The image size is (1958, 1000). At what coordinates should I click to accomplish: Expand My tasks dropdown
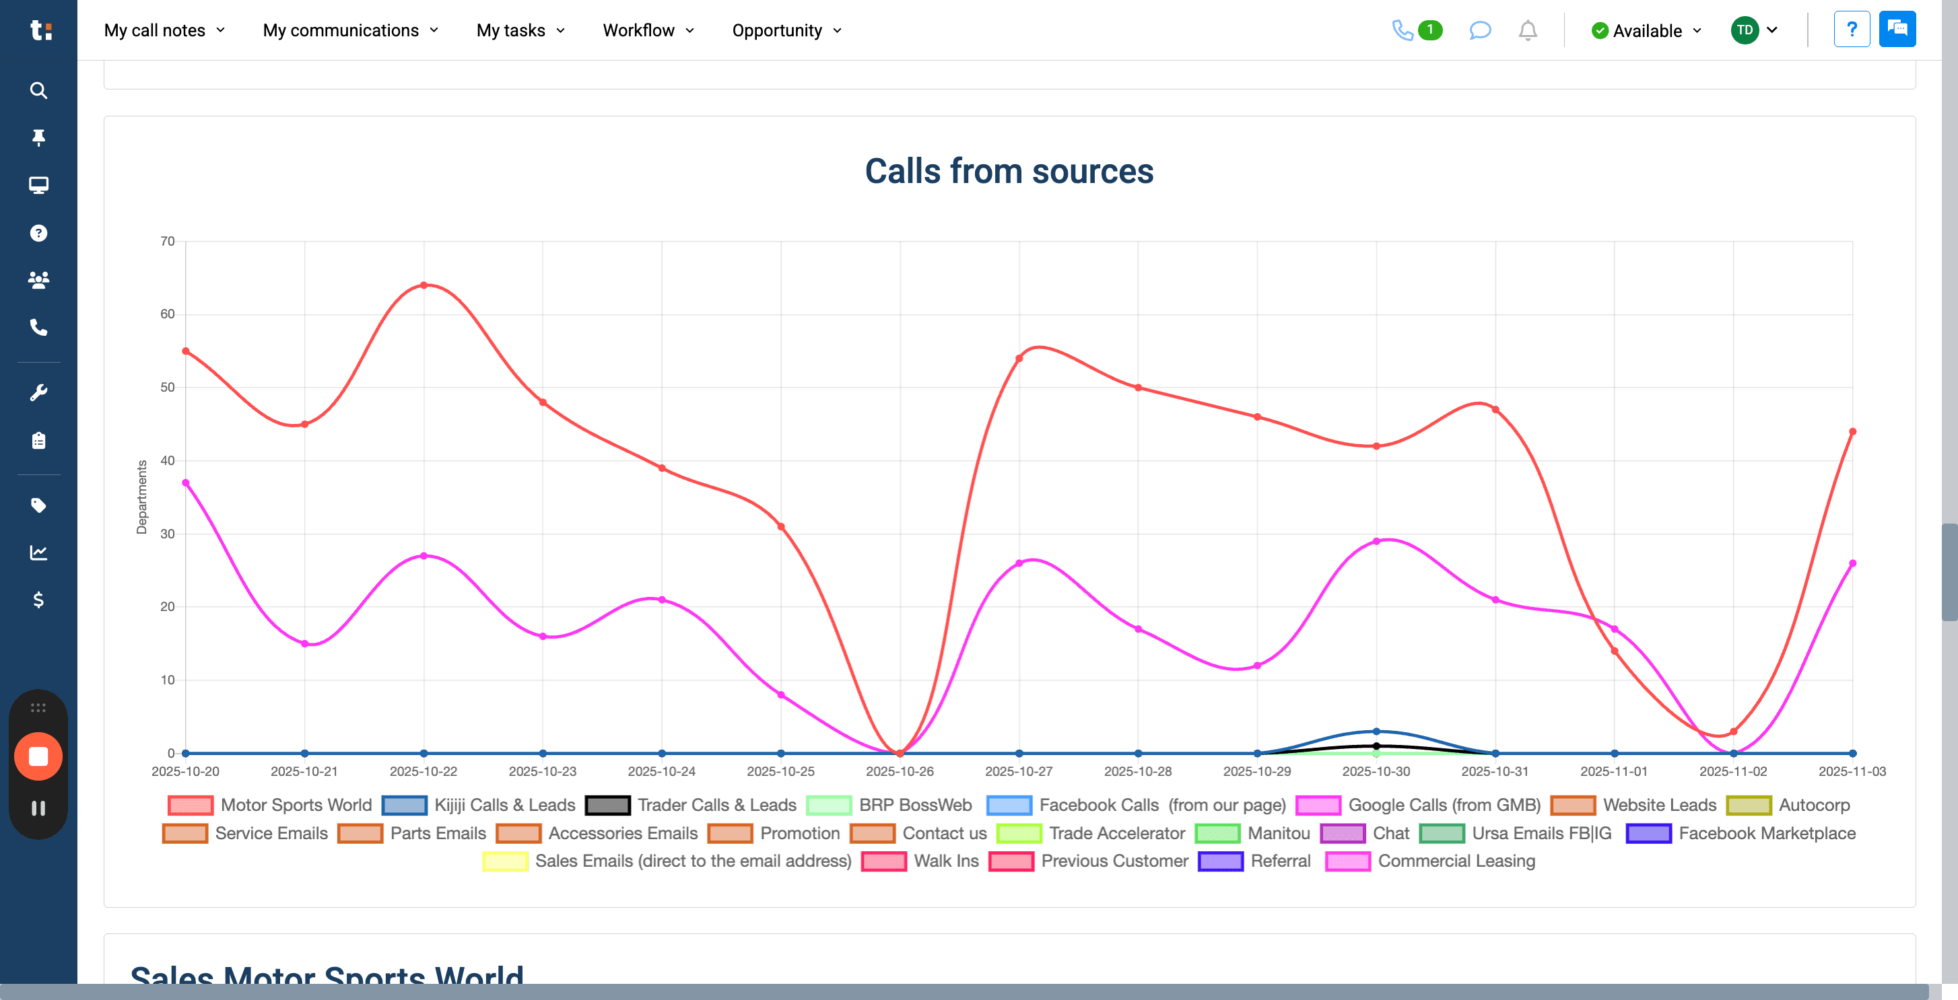coord(520,30)
